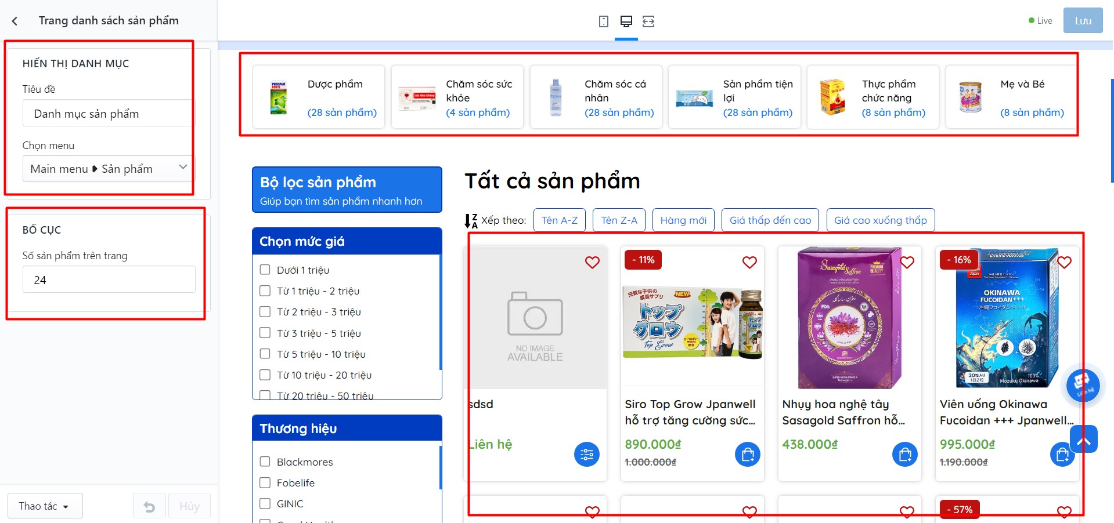Check the Dưới 1 triệu price filter
This screenshot has width=1114, height=523.
[265, 270]
